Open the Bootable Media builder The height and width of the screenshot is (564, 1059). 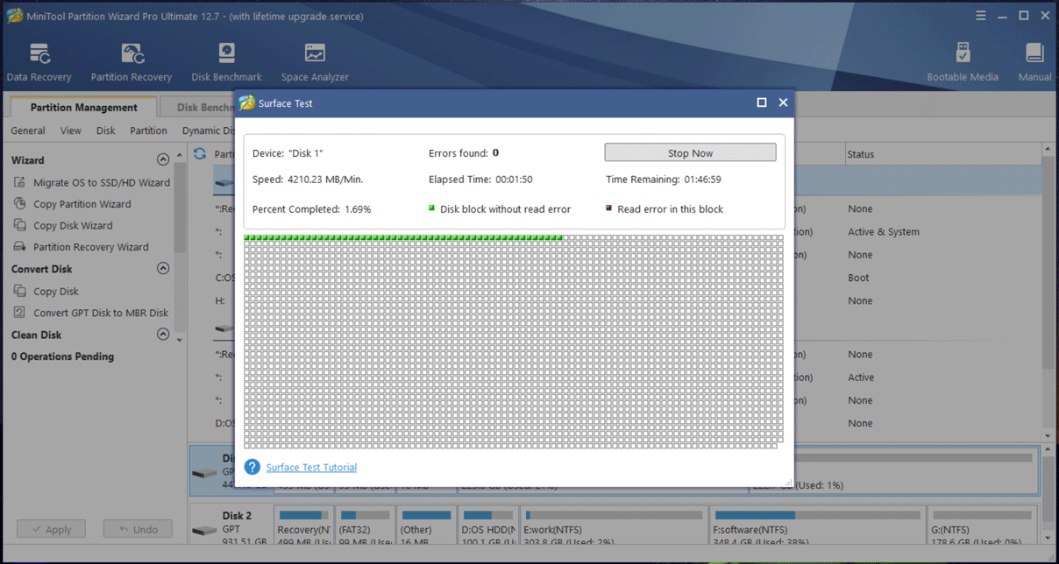tap(963, 63)
